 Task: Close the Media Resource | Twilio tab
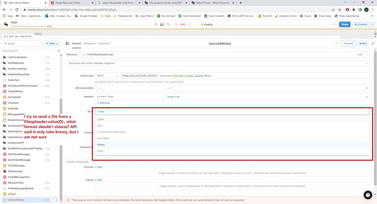click(x=93, y=3)
